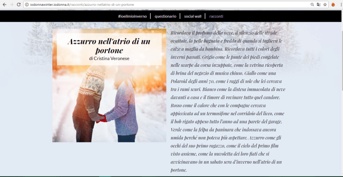Bookmark this page with the star icon

point(325,5)
